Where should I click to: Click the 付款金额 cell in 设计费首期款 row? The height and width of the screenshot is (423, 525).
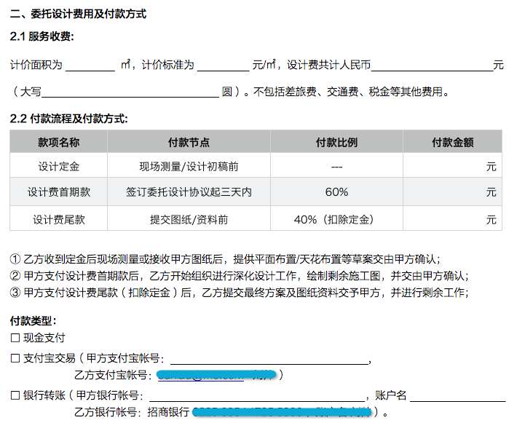452,191
